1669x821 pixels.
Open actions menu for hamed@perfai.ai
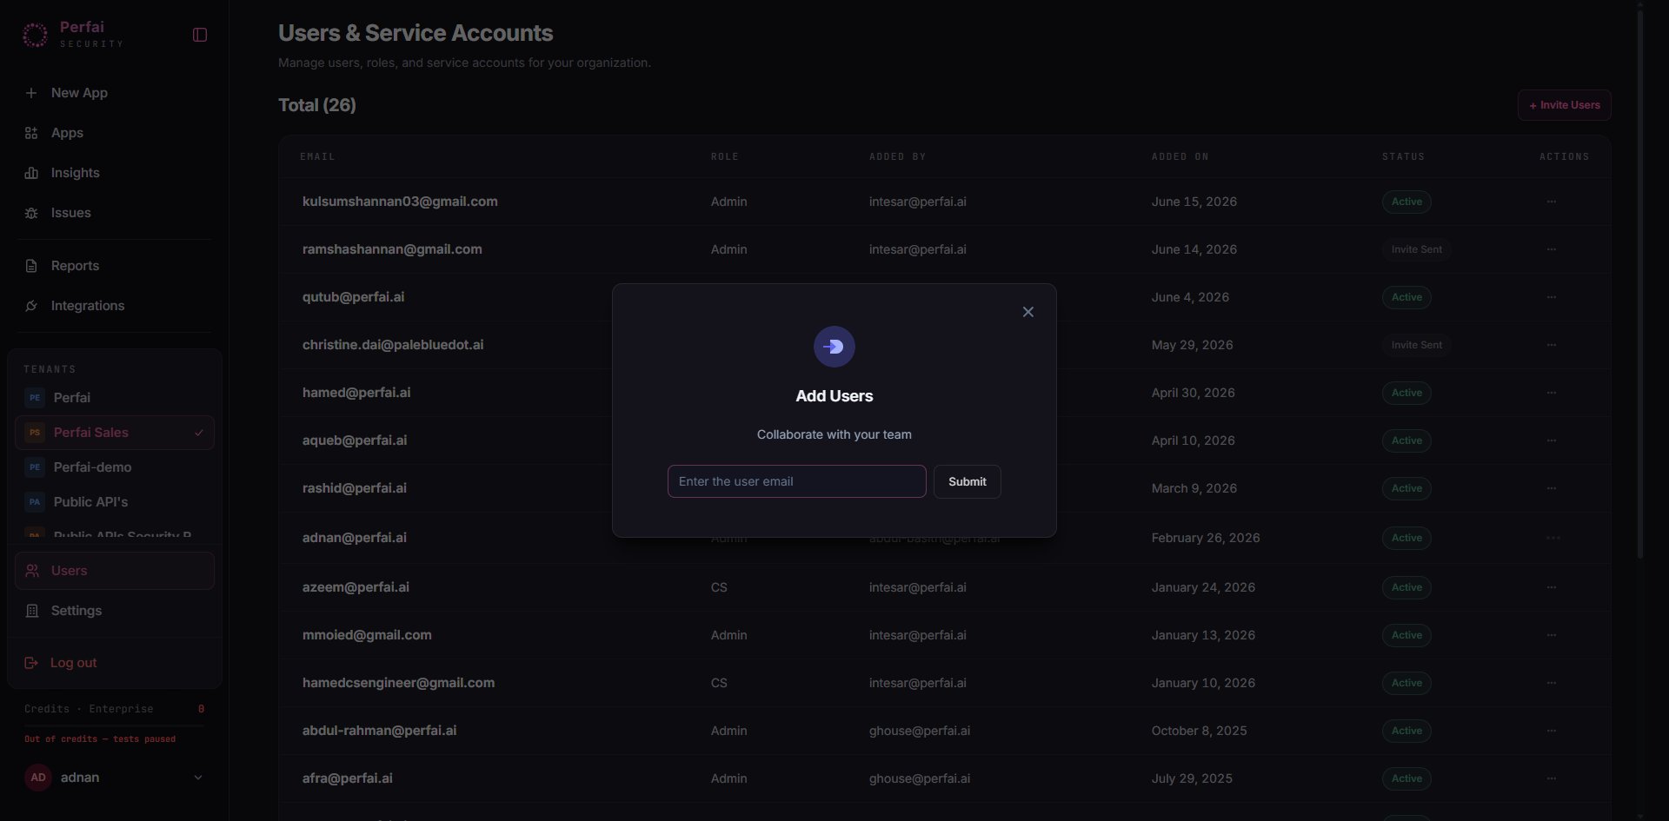point(1552,393)
